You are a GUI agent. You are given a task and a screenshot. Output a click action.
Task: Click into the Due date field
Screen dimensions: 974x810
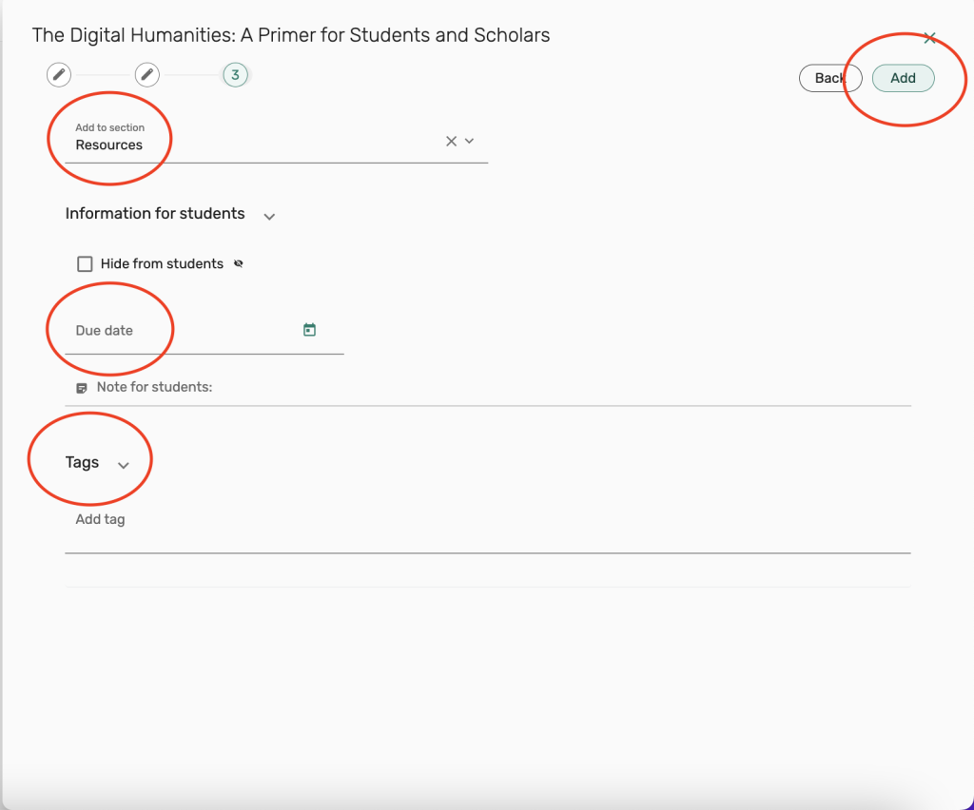tap(181, 331)
